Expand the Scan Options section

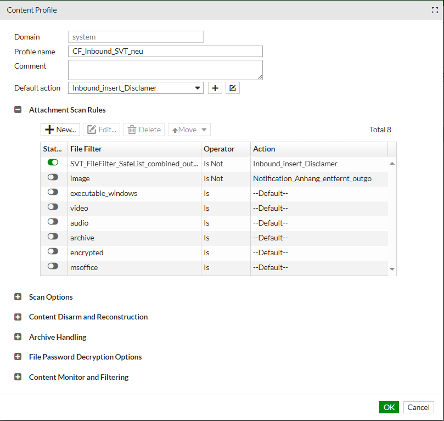click(x=18, y=297)
